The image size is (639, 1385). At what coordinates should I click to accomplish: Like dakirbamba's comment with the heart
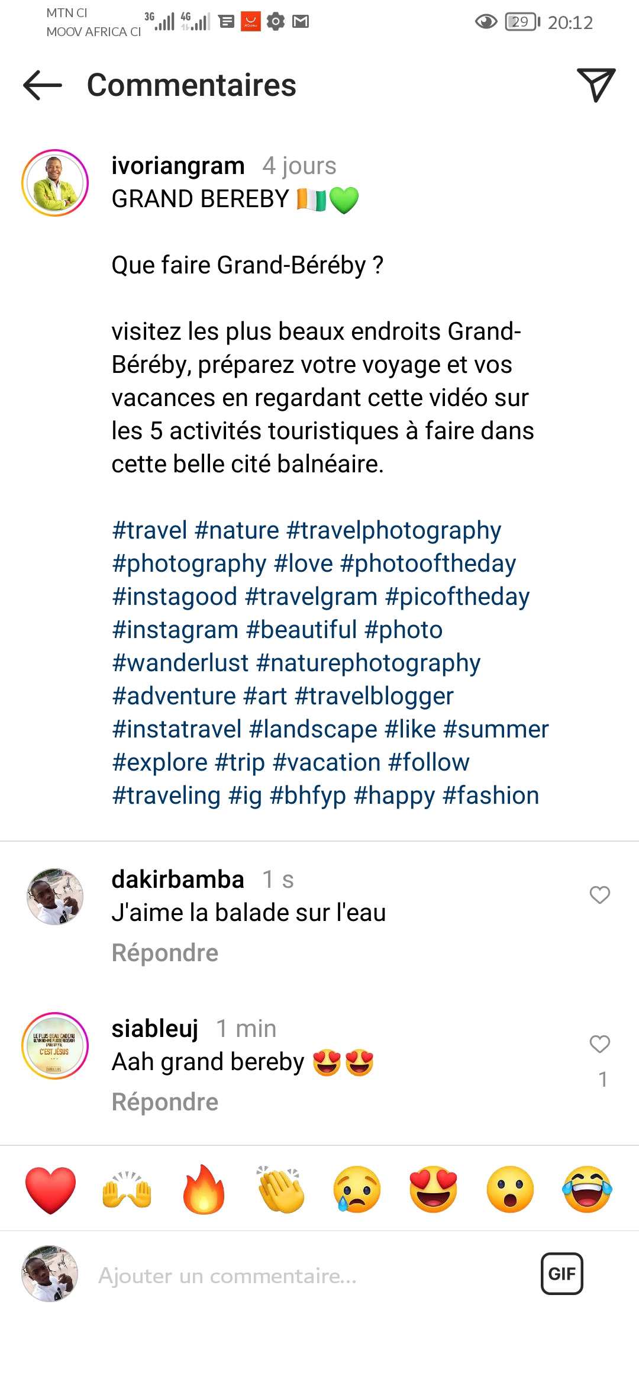point(599,895)
